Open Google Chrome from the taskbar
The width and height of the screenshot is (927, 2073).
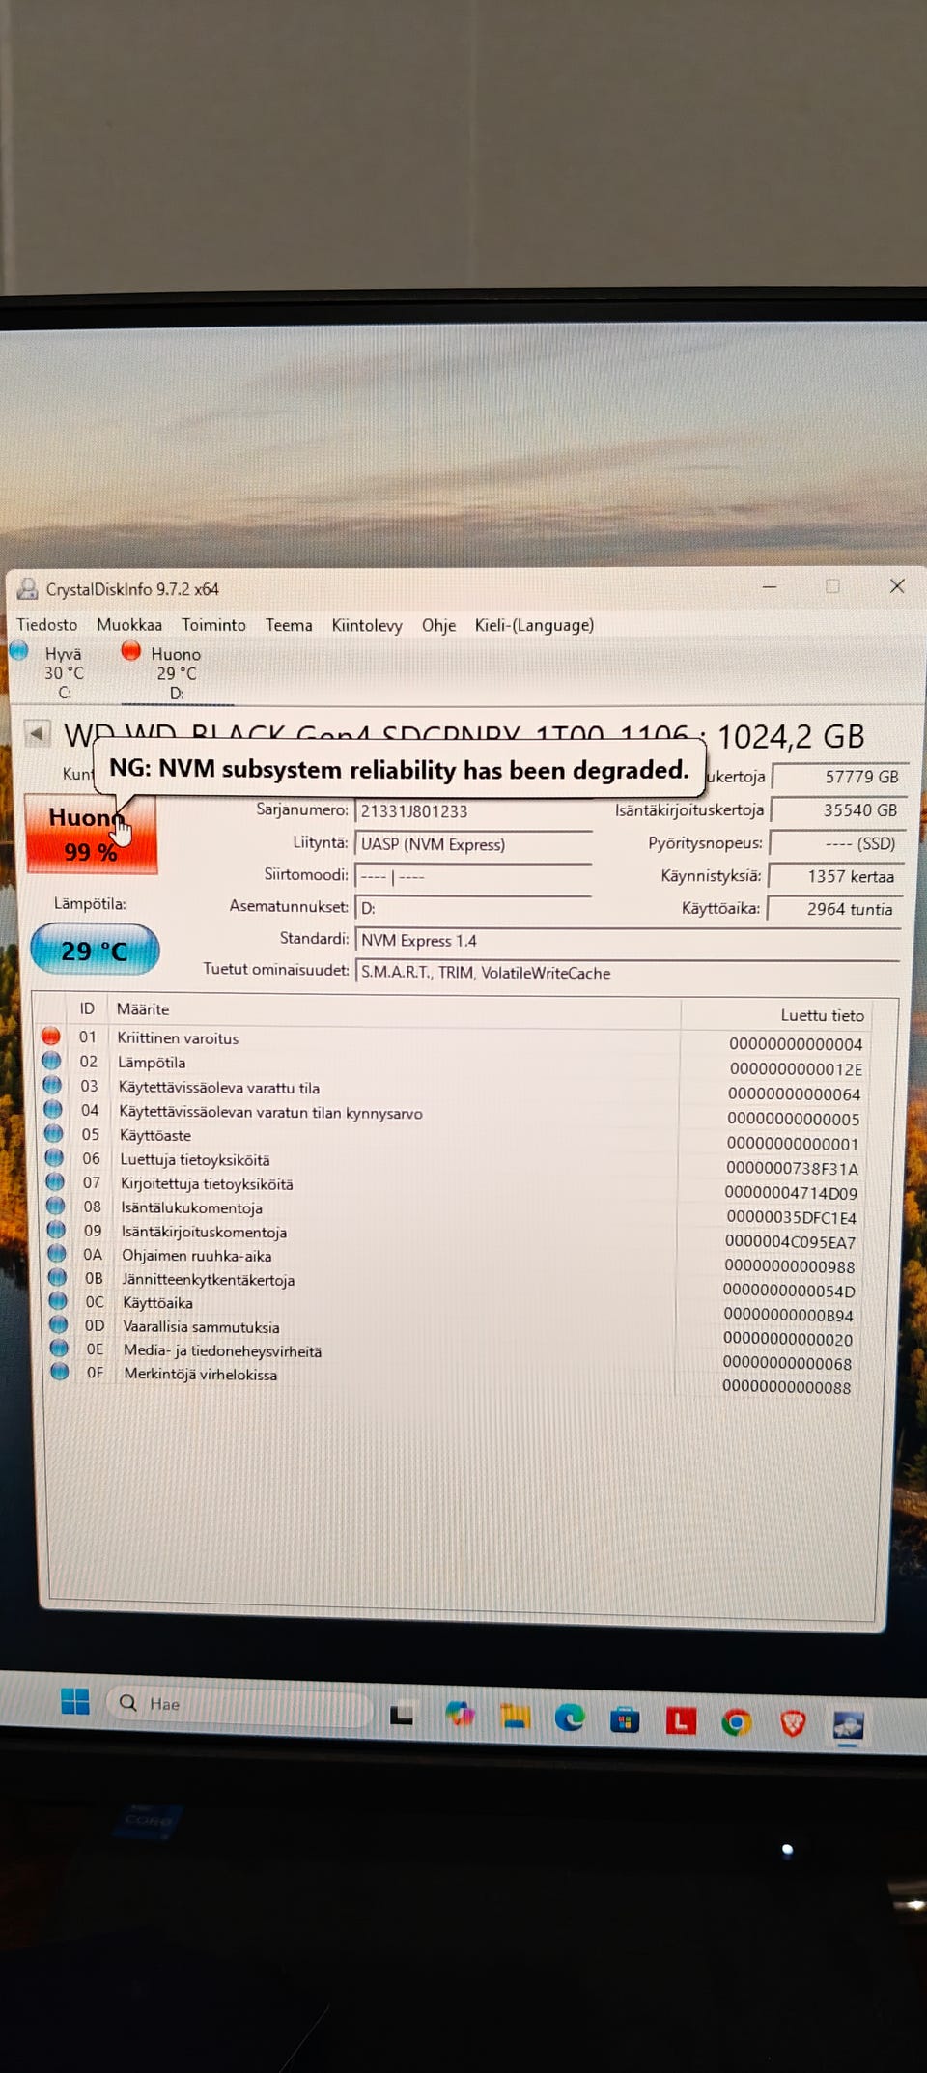[737, 1722]
